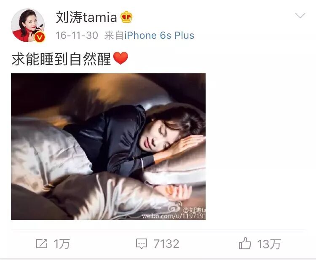The height and width of the screenshot is (260, 316).
Task: Click the orange verified V badge
Action: click(40, 37)
